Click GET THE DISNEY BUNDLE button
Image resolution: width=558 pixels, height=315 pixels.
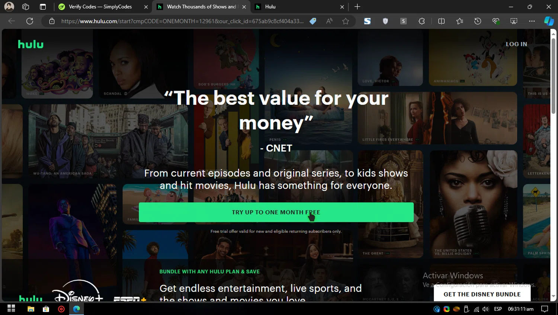[x=482, y=294]
